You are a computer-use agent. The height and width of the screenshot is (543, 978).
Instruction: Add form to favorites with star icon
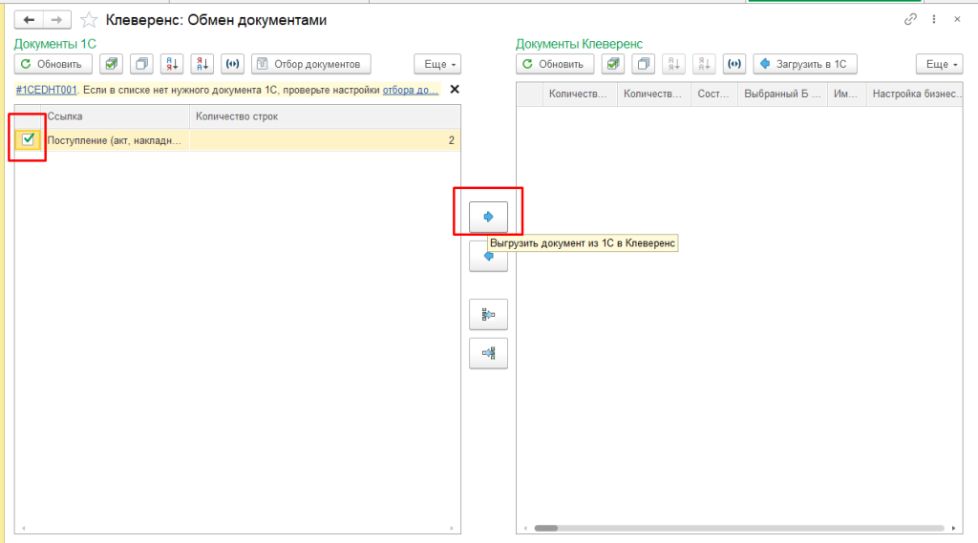(x=89, y=19)
